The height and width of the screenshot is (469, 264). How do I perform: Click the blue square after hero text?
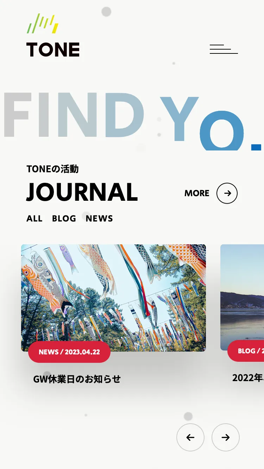(x=256, y=147)
